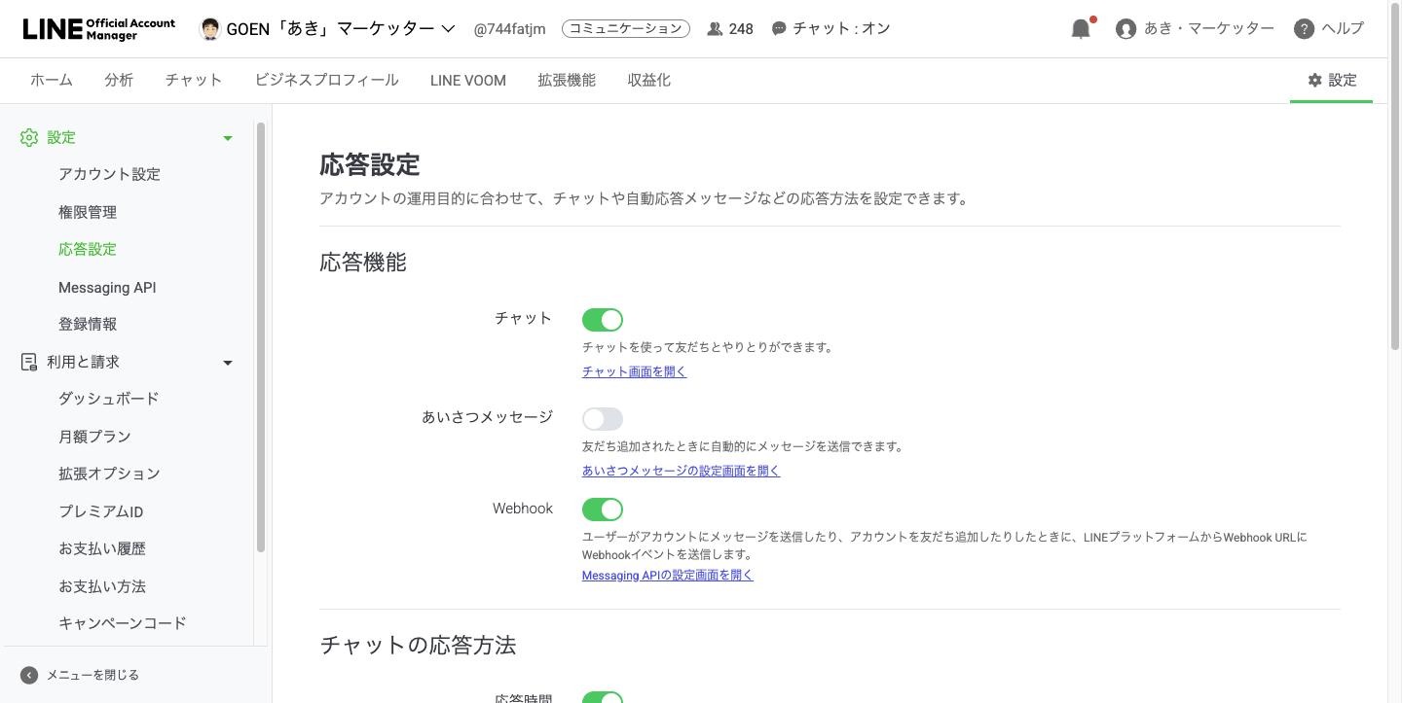The image size is (1402, 703).
Task: Click the Messaging APIの設定画面を開く link
Action: pos(668,575)
